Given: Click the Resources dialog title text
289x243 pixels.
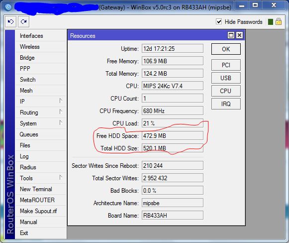Looking at the screenshot, I should tap(83, 36).
